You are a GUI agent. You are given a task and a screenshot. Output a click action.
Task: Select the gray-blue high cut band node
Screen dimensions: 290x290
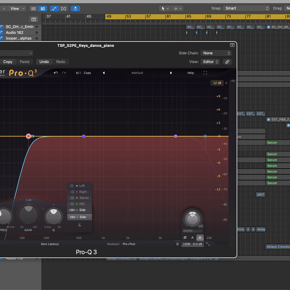(205, 136)
